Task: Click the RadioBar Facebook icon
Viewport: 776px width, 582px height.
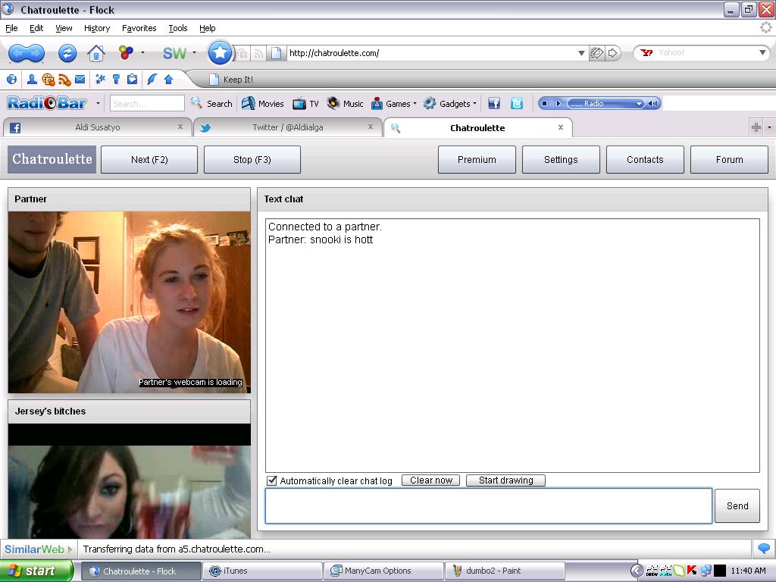Action: coord(494,103)
